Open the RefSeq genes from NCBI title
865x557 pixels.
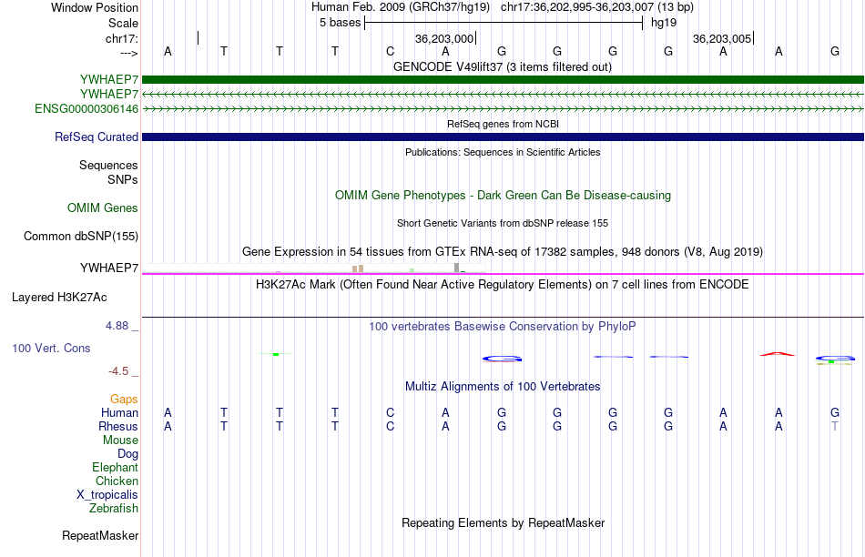(x=503, y=124)
